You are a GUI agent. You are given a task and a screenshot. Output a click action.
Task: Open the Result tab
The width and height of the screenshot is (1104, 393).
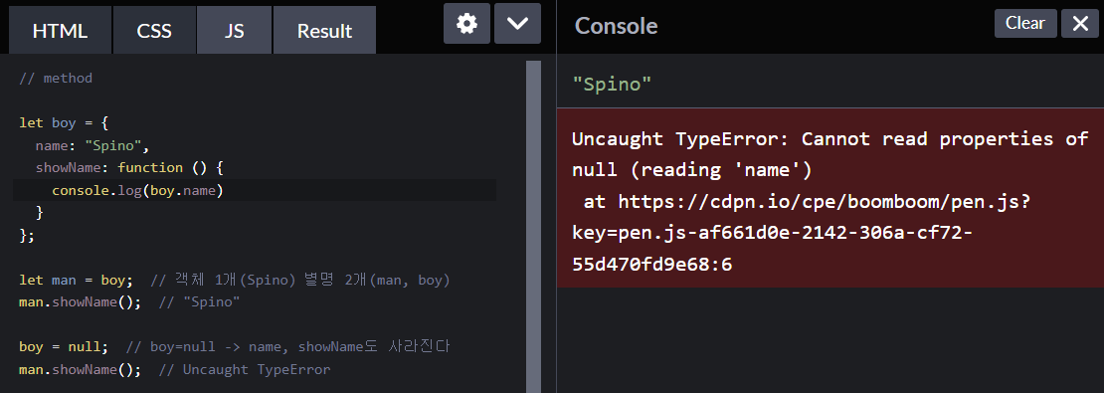click(324, 30)
